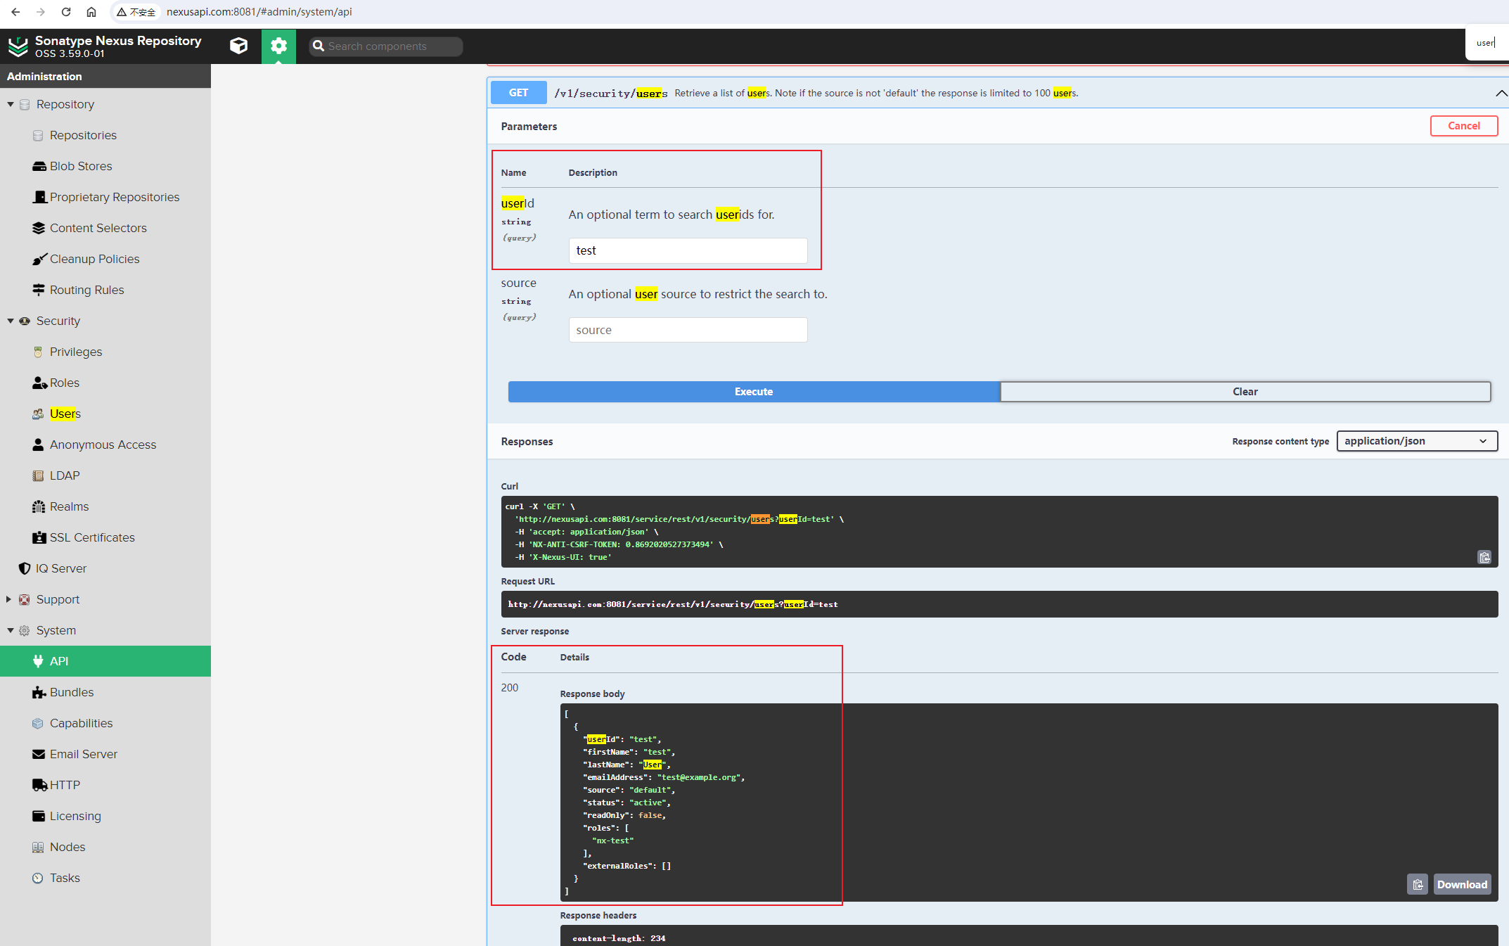Click the Licensing wallet icon
1509x946 pixels.
click(x=39, y=816)
